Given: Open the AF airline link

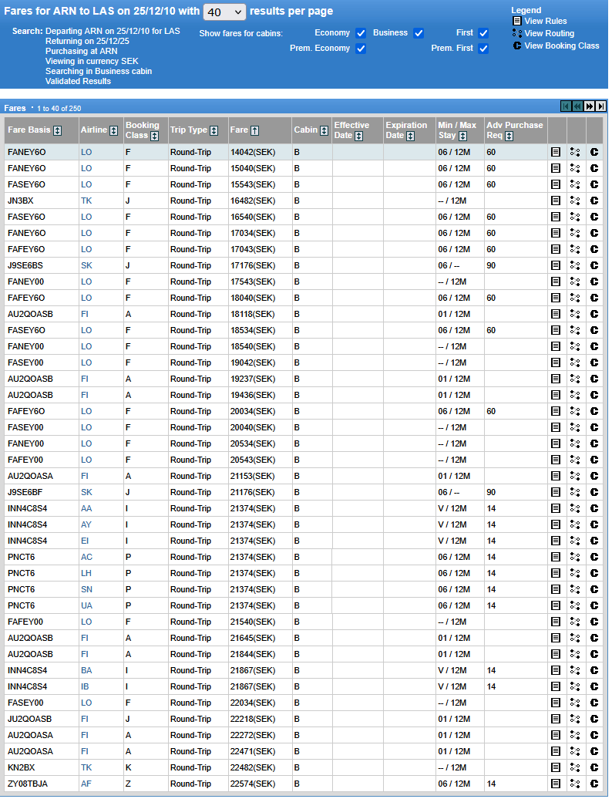Looking at the screenshot, I should [x=86, y=784].
